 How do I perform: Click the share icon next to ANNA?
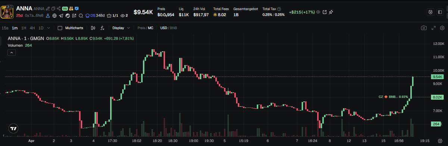(x=59, y=9)
